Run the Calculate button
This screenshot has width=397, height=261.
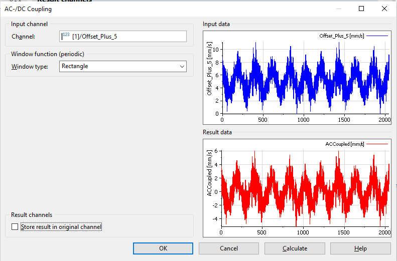coord(295,248)
